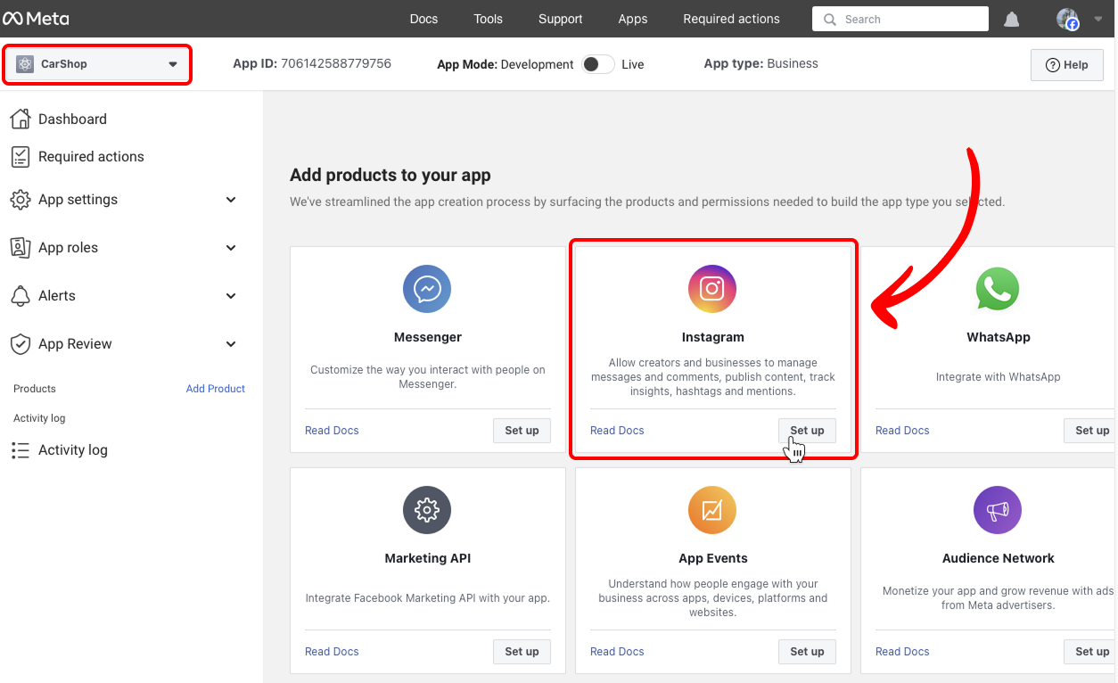The height and width of the screenshot is (683, 1118).
Task: Click the Products sidebar label
Action: coord(35,389)
